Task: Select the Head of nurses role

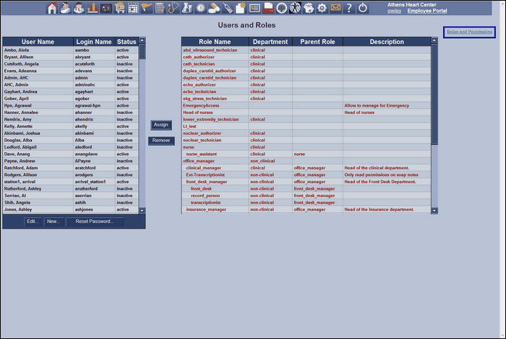Action: click(x=306, y=113)
